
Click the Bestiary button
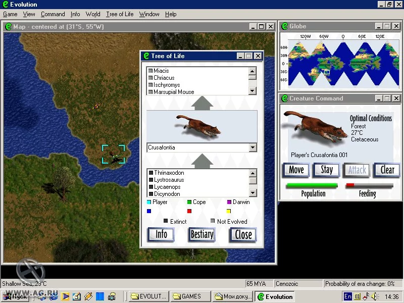(202, 234)
